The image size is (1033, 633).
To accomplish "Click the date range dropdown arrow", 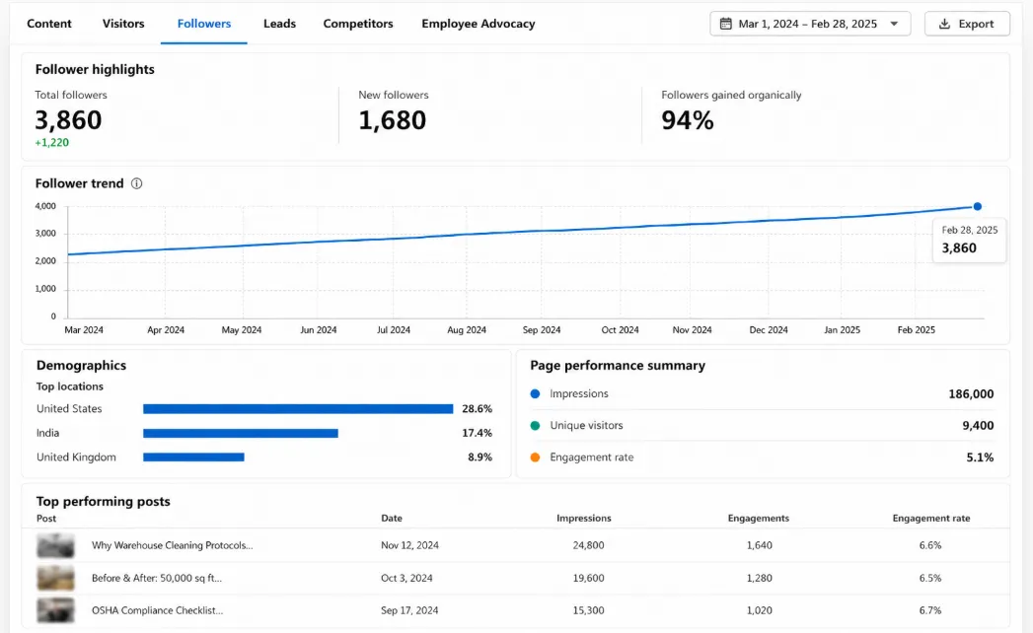I will [x=894, y=24].
